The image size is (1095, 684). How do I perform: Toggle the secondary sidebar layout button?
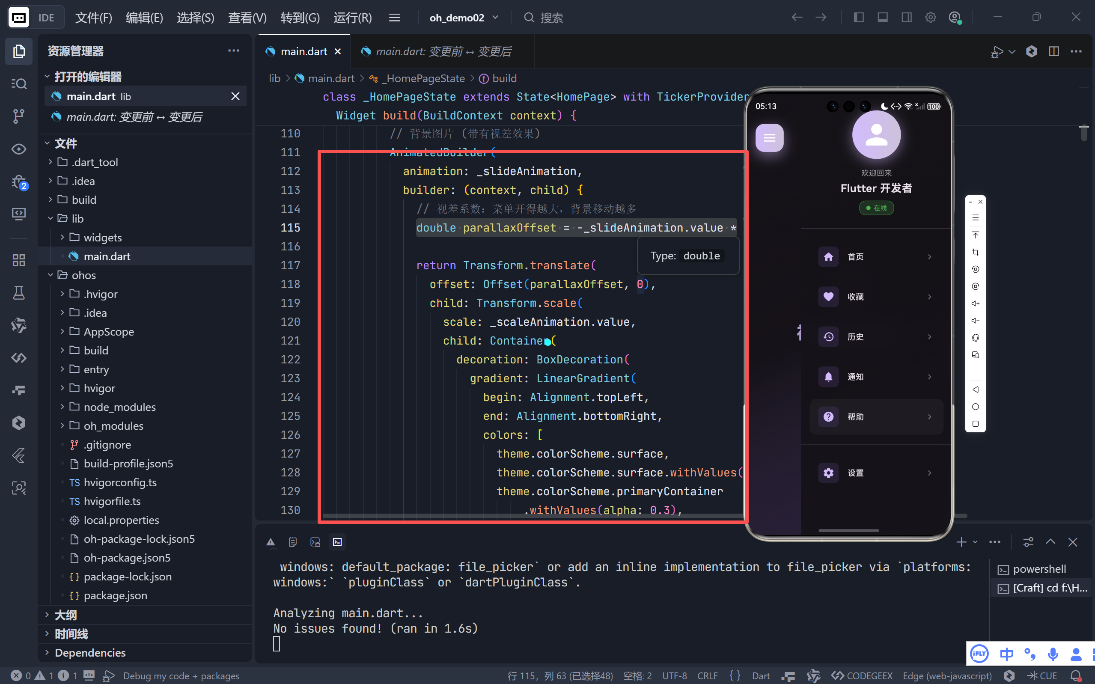coord(906,18)
